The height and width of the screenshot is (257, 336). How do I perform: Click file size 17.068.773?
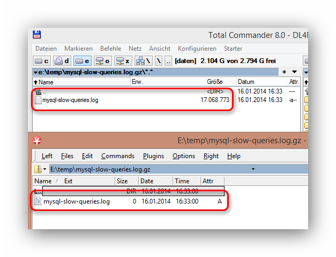pyautogui.click(x=215, y=100)
